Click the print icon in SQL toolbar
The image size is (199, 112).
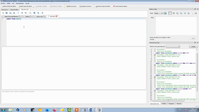pos(14,13)
